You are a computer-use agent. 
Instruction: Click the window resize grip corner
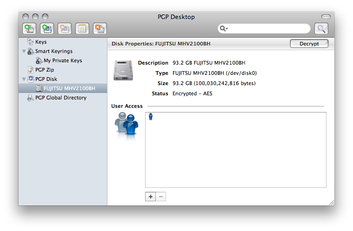click(x=332, y=203)
